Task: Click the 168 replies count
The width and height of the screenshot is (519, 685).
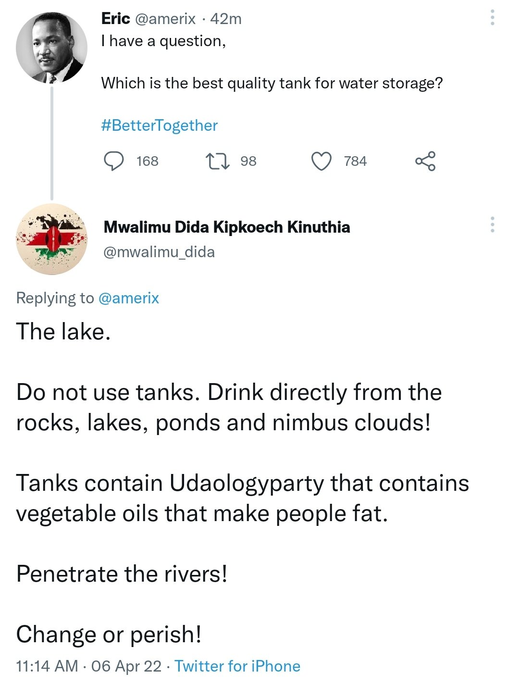Action: coord(147,161)
